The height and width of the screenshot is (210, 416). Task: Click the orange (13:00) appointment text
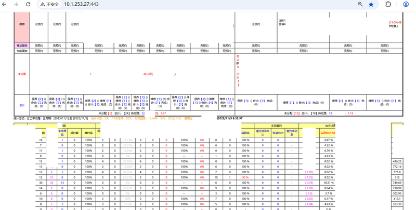pyautogui.click(x=393, y=22)
